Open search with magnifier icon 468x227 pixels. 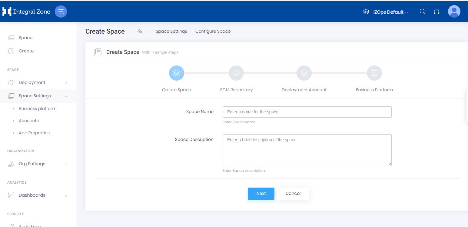coord(422,12)
